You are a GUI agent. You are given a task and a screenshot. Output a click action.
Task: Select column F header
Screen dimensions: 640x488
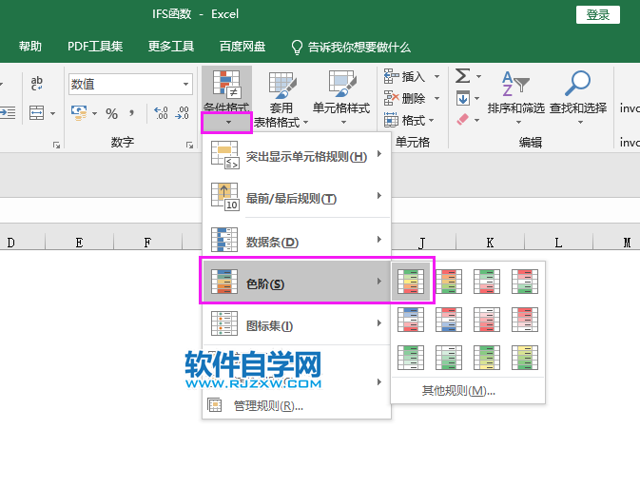pyautogui.click(x=147, y=243)
